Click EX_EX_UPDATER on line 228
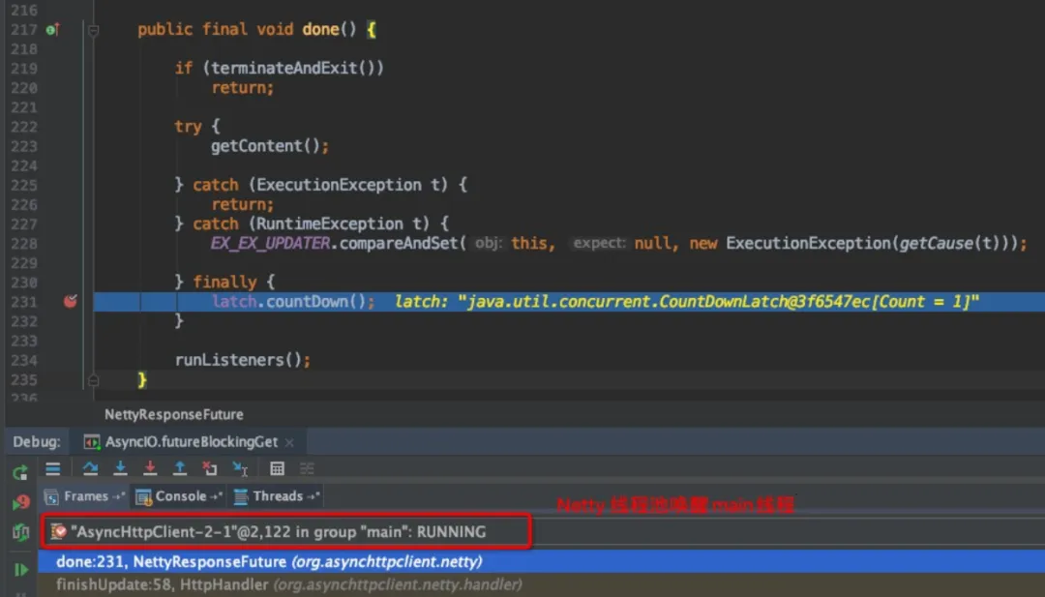The height and width of the screenshot is (597, 1045). [x=270, y=243]
